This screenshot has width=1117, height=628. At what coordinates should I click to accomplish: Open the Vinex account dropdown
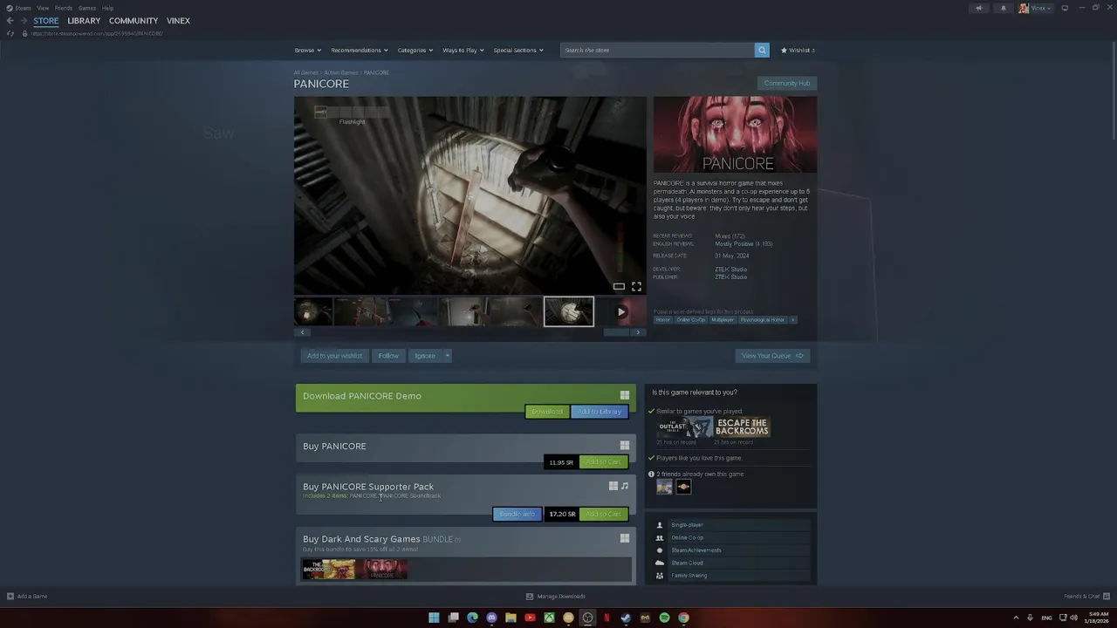pos(1035,8)
